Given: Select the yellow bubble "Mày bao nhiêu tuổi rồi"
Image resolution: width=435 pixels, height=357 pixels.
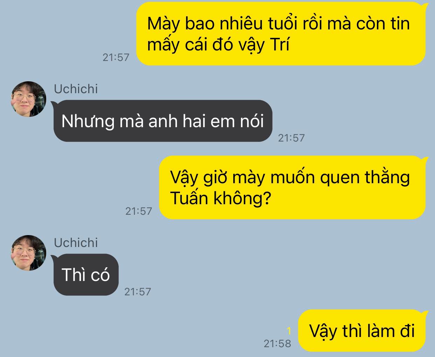Looking at the screenshot, I should pos(281,34).
